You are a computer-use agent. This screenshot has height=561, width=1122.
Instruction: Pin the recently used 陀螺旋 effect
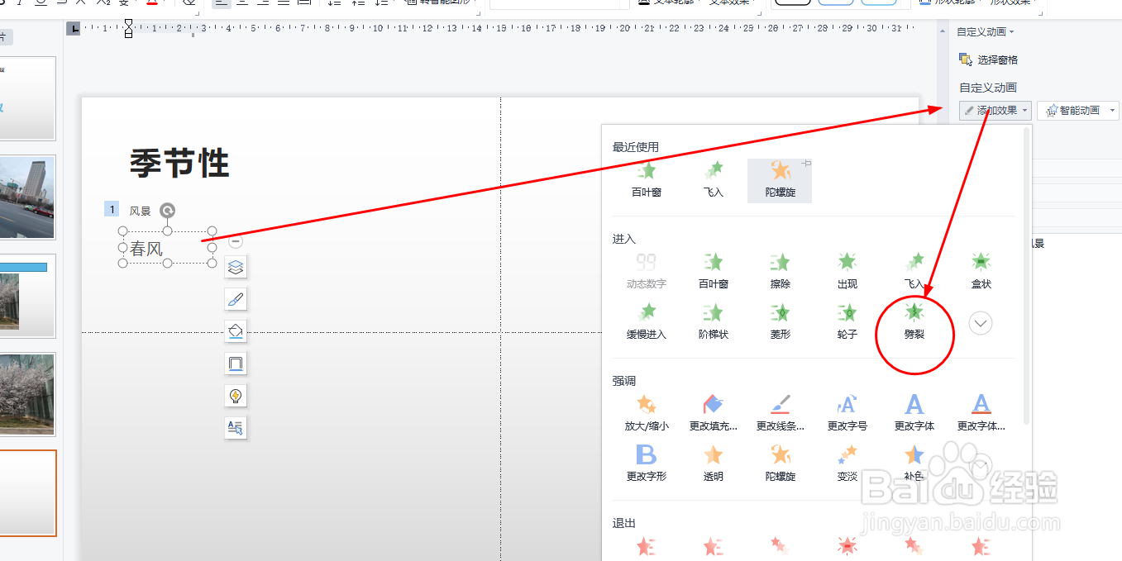(806, 164)
